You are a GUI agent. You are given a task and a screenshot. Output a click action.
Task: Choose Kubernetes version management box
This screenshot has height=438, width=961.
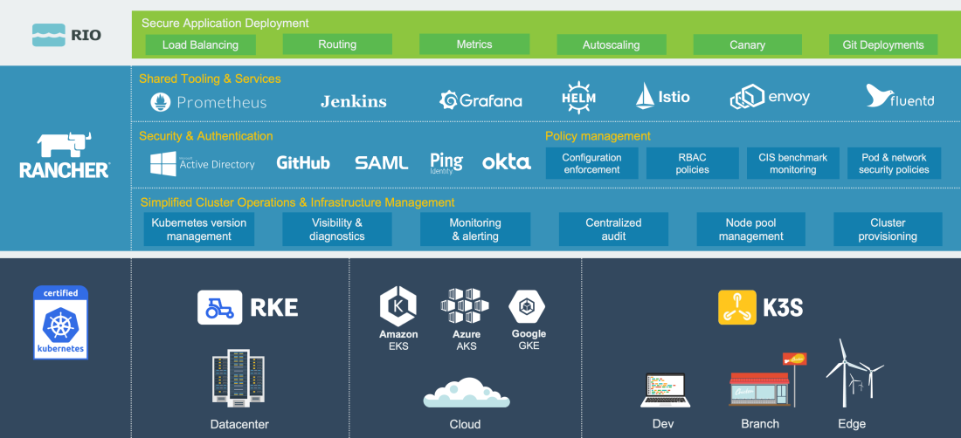(x=198, y=229)
